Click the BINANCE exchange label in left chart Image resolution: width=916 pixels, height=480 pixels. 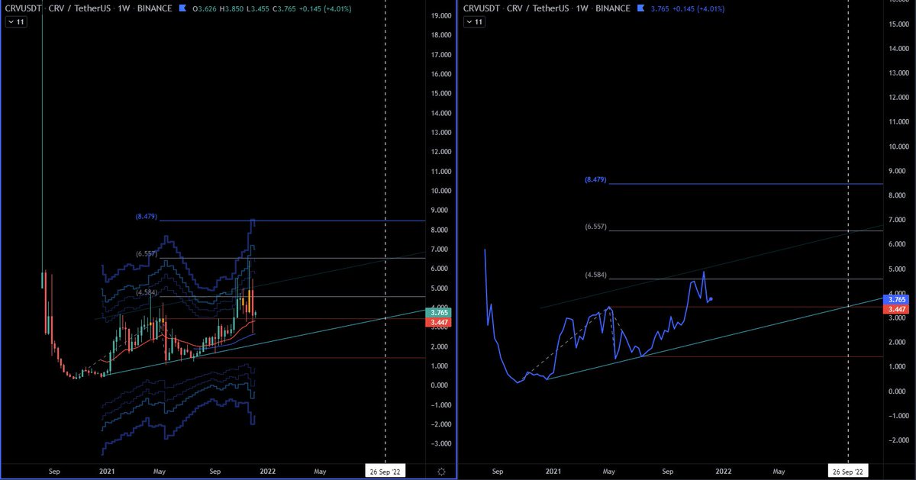click(153, 9)
